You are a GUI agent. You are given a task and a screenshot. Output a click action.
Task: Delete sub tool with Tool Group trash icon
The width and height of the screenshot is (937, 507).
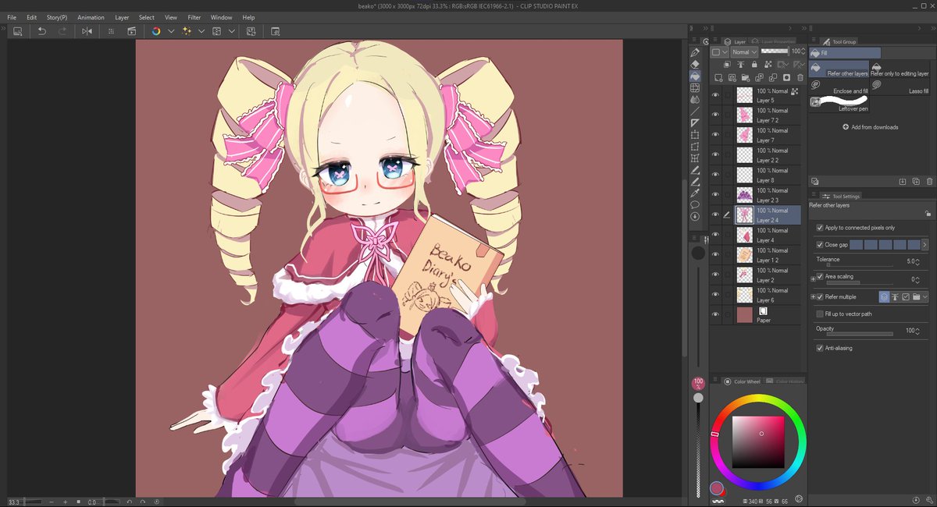point(929,181)
